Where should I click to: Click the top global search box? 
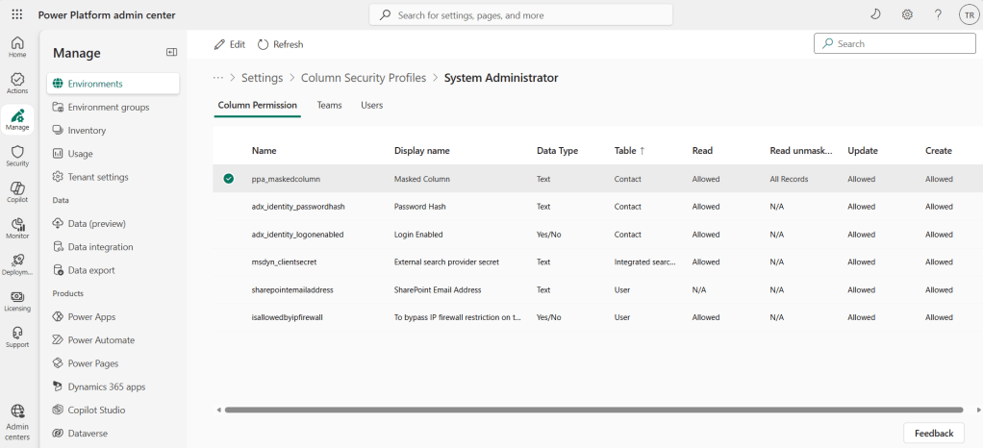(x=521, y=15)
